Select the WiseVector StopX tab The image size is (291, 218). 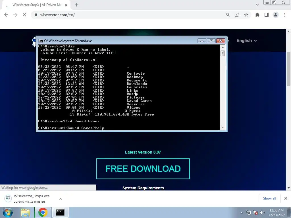(x=37, y=5)
